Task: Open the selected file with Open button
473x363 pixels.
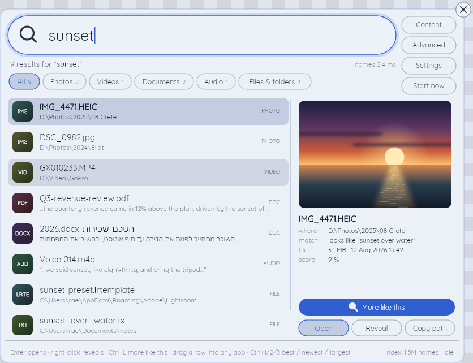Action: [324, 328]
